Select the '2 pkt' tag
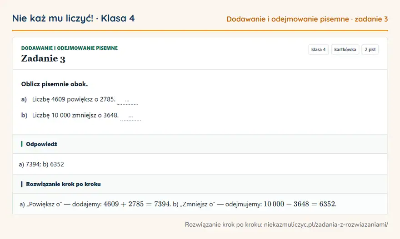 pyautogui.click(x=370, y=49)
